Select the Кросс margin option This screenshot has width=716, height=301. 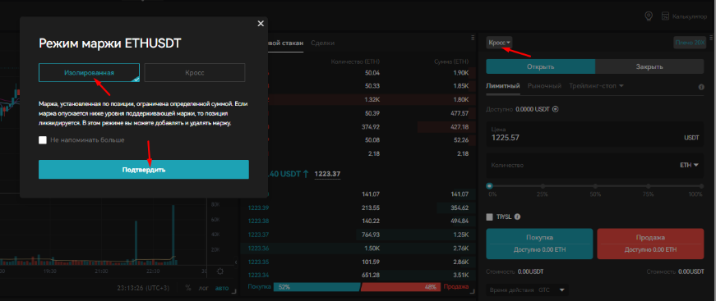pyautogui.click(x=195, y=72)
